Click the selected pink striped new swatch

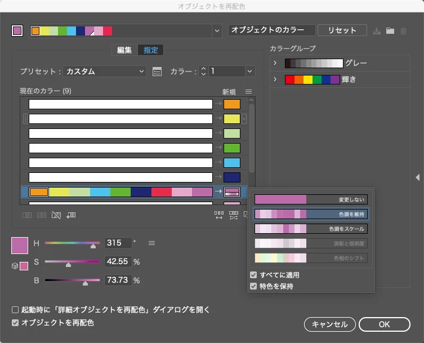pos(232,192)
